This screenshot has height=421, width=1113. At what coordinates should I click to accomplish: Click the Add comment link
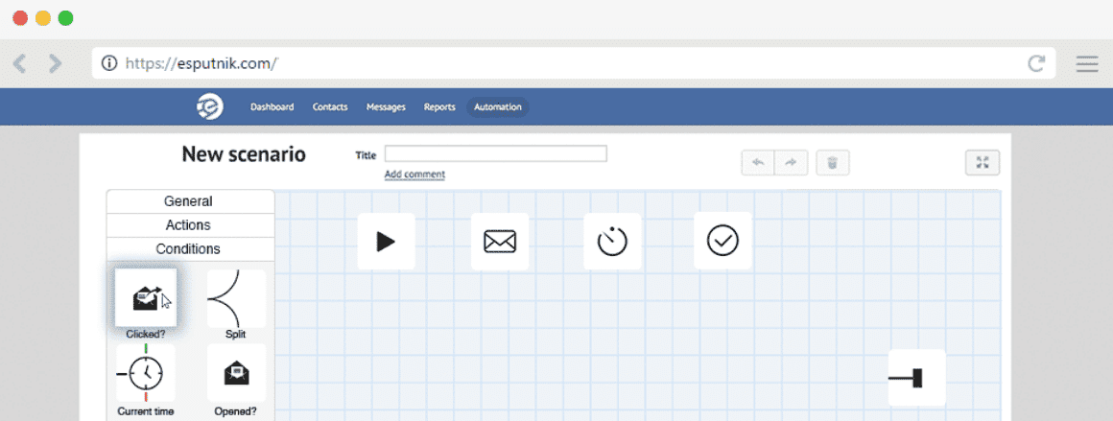[x=414, y=175]
